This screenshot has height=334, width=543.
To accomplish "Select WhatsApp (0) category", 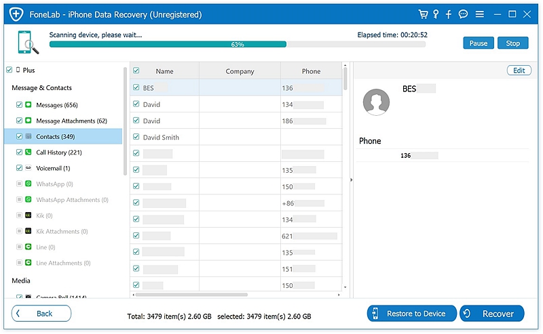I will 54,184.
